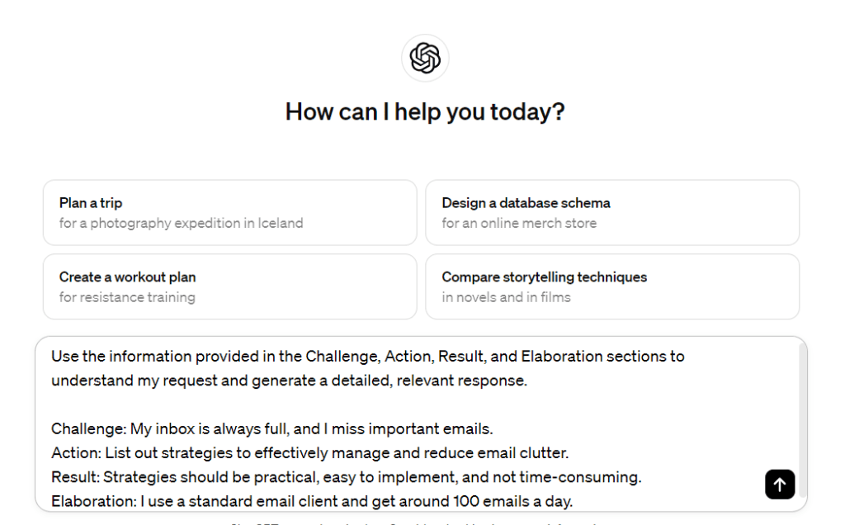Click the prompt's first line "Use the information"
This screenshot has height=525, width=845.
point(367,357)
